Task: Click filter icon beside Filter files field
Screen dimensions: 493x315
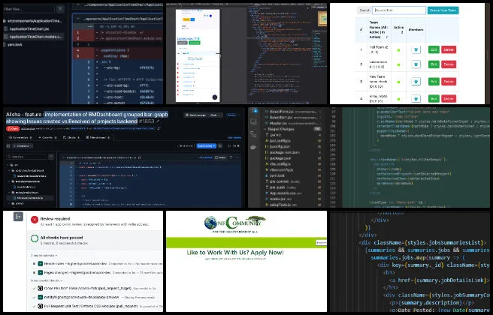Action: 60,9
